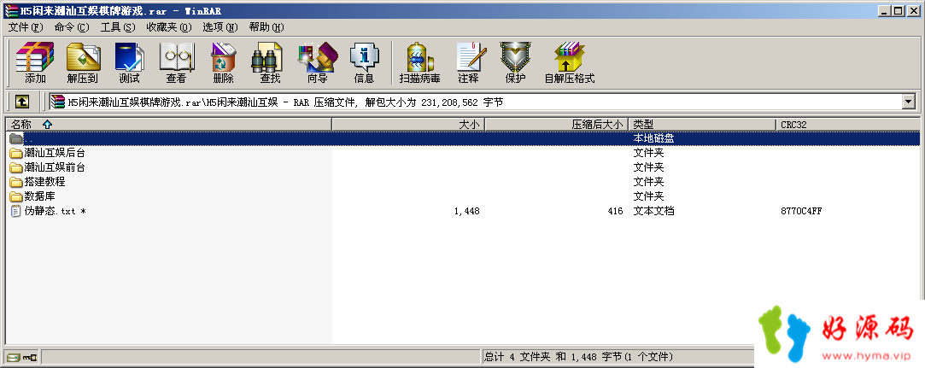925x368 pixels.
Task: Open the Favorites (收藏夹) menu
Action: coord(169,27)
